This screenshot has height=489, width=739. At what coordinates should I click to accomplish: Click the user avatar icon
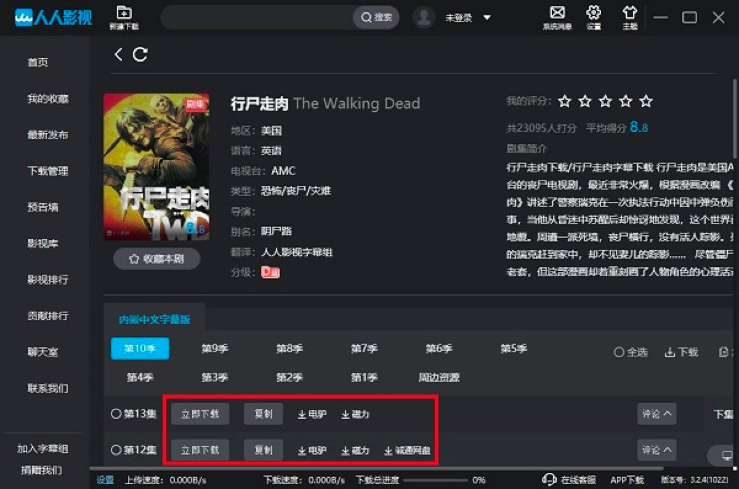tap(424, 17)
